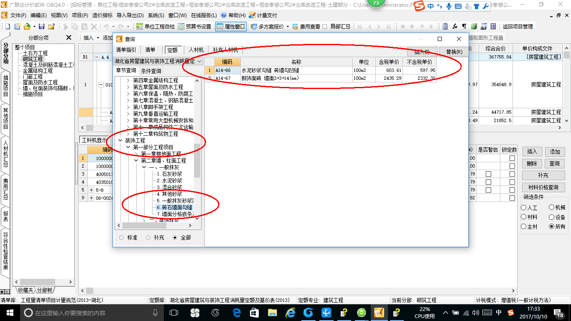This screenshot has width=571, height=321.
Task: Click the 计量支付 icon in menu bar
Action: 252,15
